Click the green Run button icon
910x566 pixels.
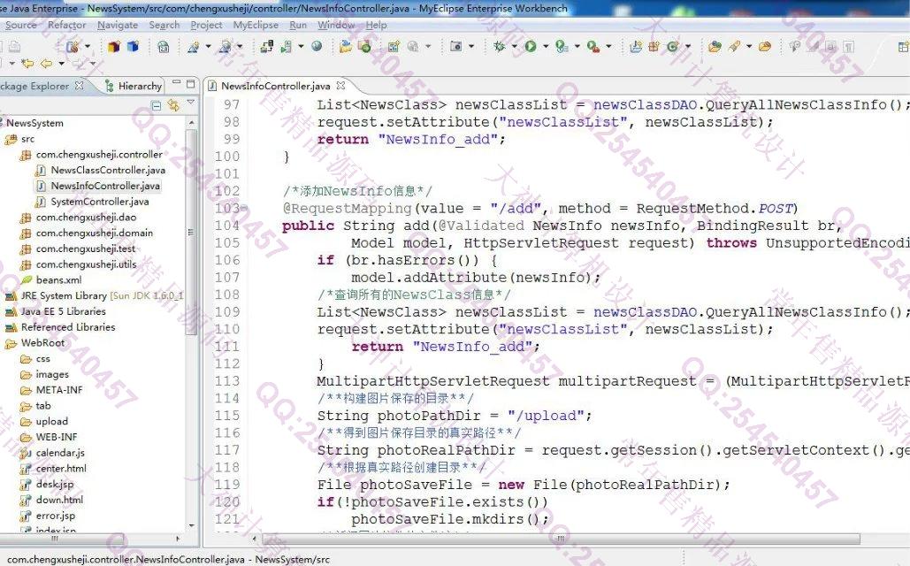point(531,47)
